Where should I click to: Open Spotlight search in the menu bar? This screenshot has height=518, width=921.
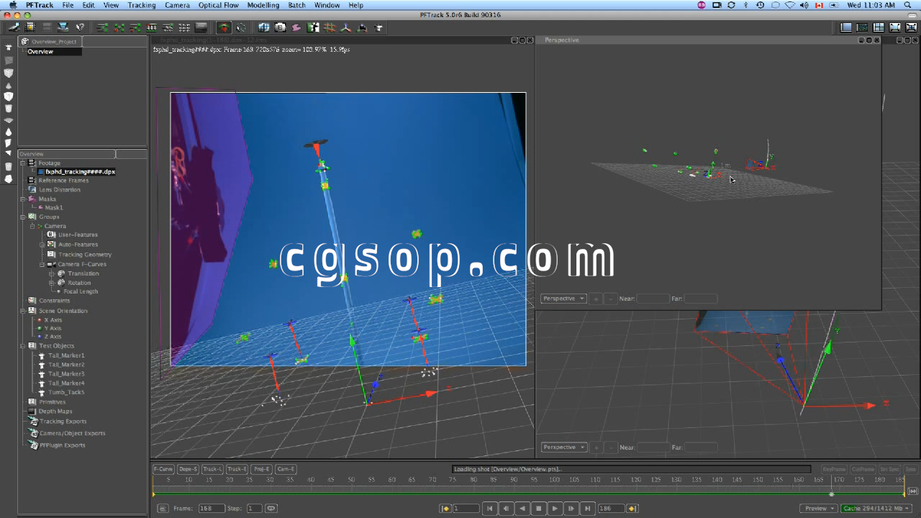909,5
